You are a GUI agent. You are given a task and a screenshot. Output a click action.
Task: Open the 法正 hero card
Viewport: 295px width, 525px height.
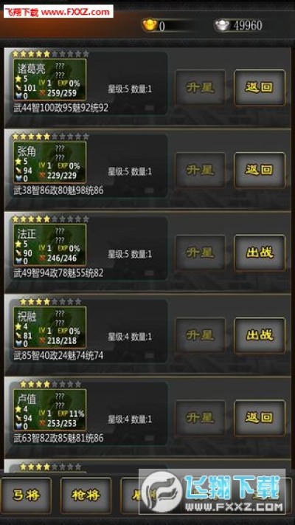49,244
